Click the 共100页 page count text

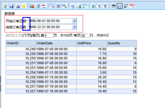[x=66, y=35]
